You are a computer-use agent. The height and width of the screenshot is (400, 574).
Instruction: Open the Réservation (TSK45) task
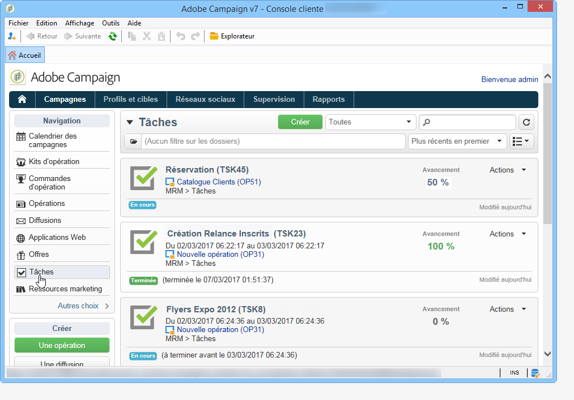207,170
